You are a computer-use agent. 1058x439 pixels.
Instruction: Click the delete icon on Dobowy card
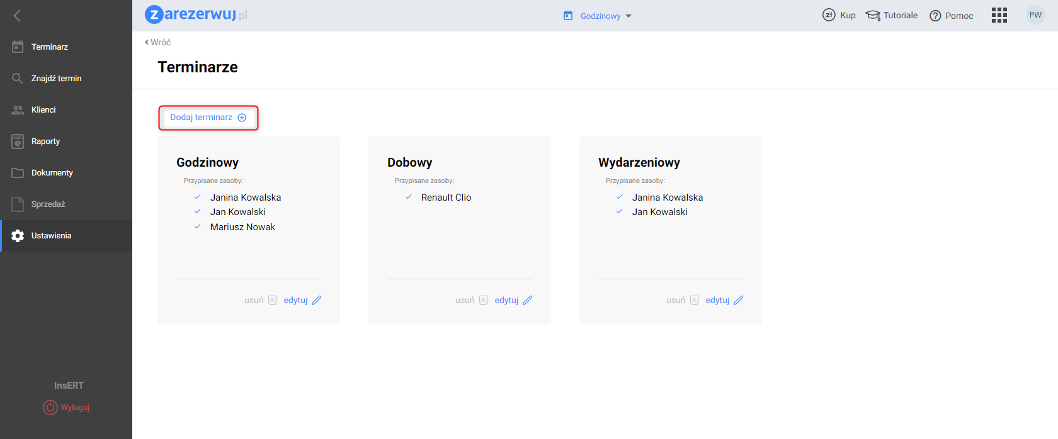point(483,300)
